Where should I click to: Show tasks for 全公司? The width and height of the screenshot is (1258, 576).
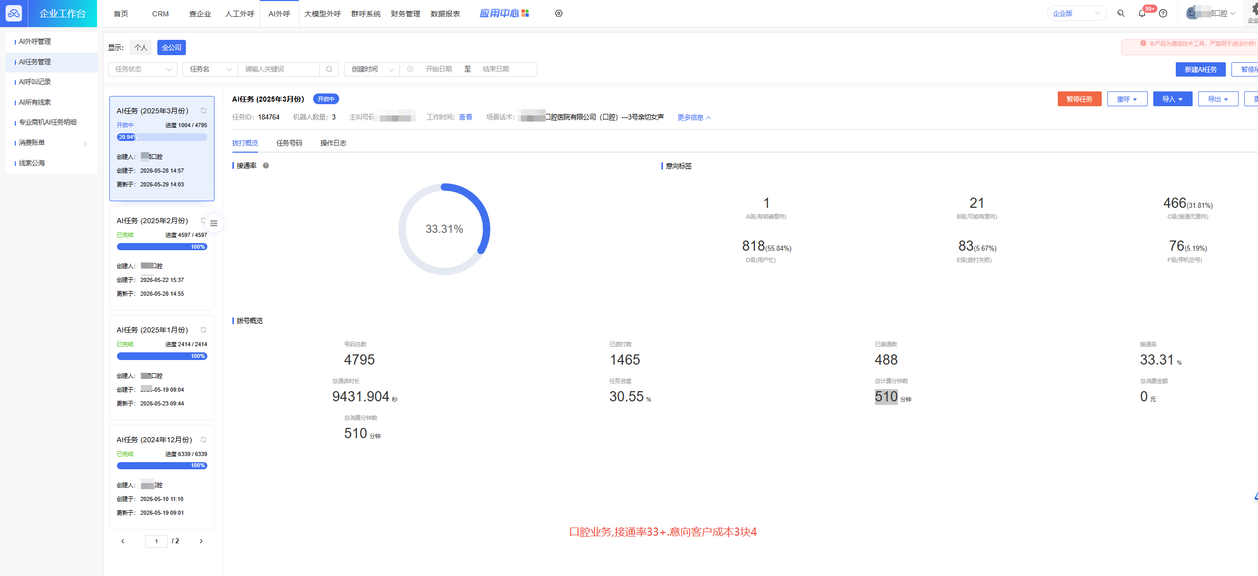(172, 47)
